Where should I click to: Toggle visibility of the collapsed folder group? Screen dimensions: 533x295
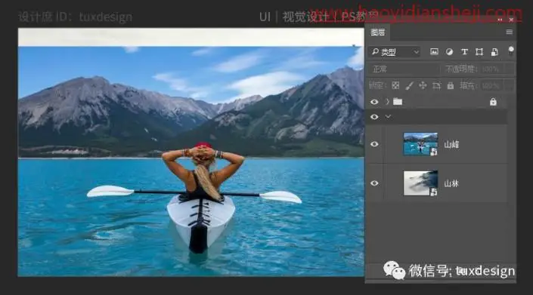[x=374, y=102]
